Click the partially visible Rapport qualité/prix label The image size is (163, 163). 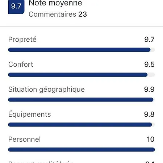pyautogui.click(x=41, y=162)
